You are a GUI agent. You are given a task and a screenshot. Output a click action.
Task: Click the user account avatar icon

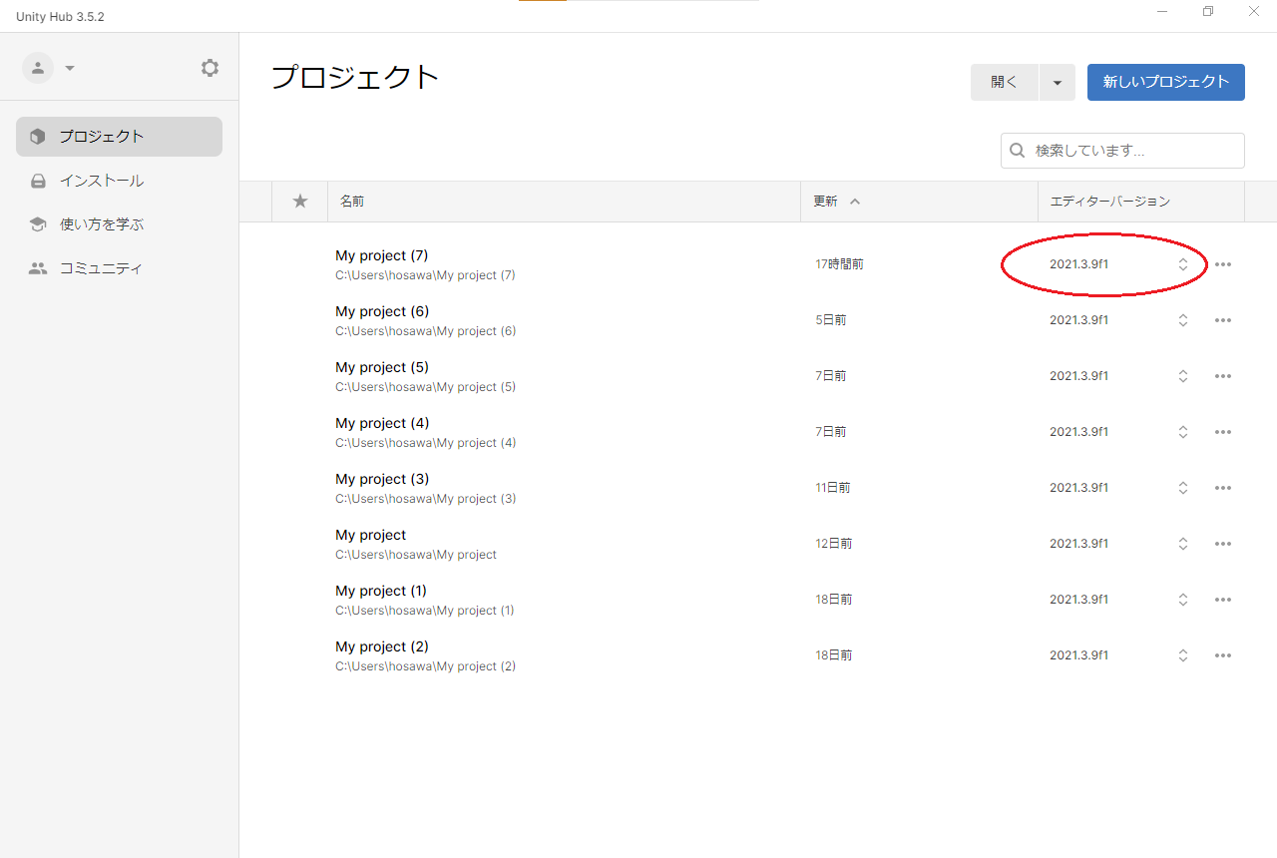[x=38, y=68]
